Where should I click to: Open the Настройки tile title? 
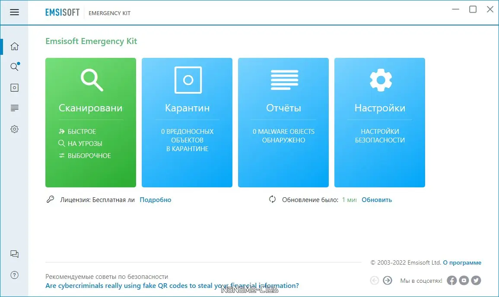(380, 108)
